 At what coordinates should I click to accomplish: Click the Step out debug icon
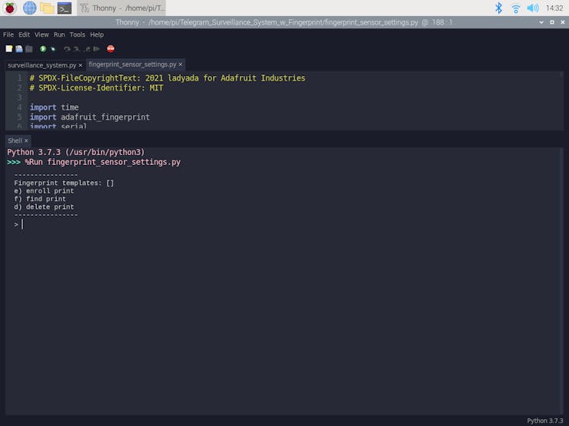point(87,48)
